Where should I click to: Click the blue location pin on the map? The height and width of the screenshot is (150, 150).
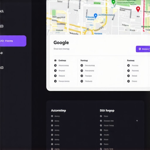click(96, 16)
